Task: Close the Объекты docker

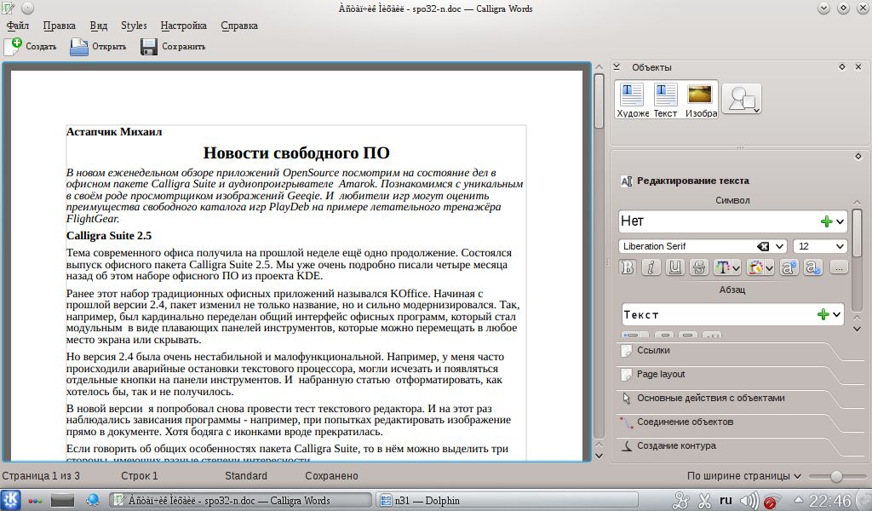Action: (x=858, y=66)
